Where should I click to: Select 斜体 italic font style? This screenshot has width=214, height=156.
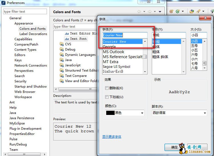pyautogui.click(x=156, y=47)
